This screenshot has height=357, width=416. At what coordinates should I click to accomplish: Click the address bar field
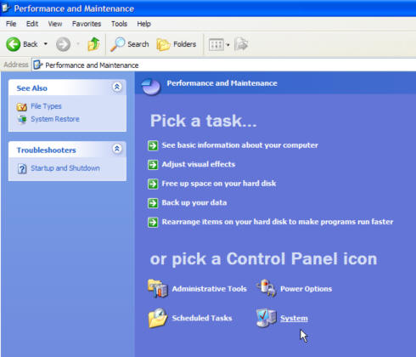coord(223,65)
